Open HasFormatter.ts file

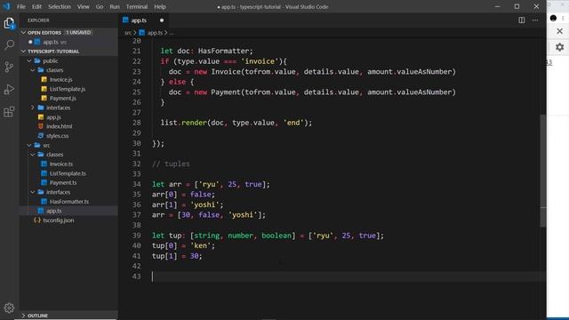[69, 202]
